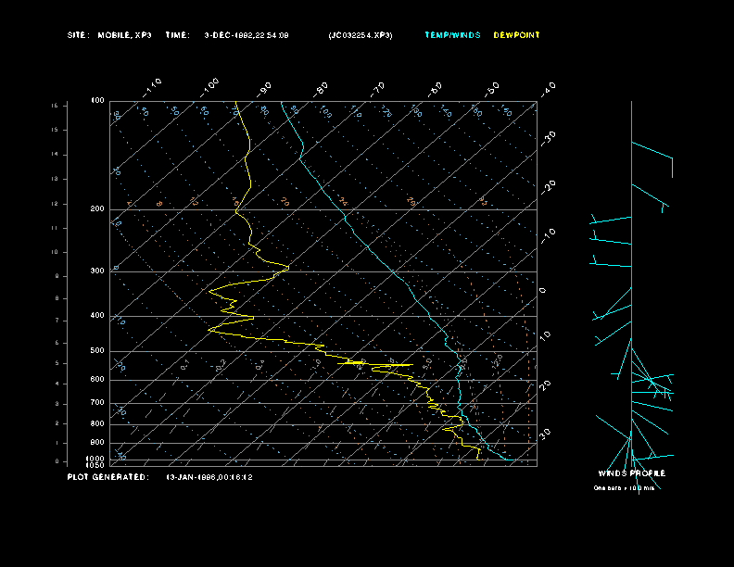Click the '400' pressure level label
The width and height of the screenshot is (734, 567).
click(97, 315)
